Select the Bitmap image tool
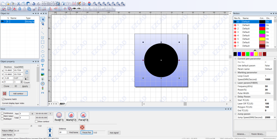This screenshot has width=277, height=139. tap(43, 74)
